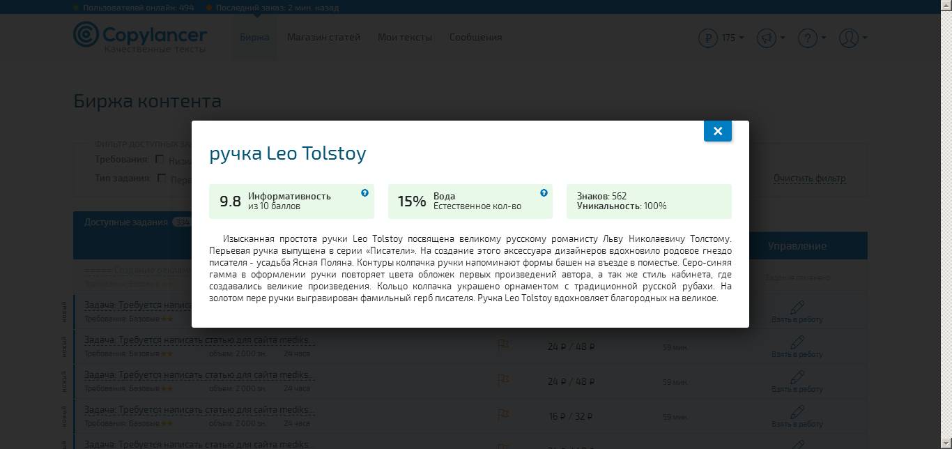Open help tooltip beside Информативность
Screen dimensions: 952x449
[364, 193]
